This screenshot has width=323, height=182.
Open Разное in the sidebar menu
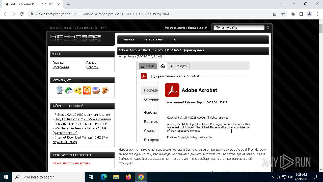point(91,63)
